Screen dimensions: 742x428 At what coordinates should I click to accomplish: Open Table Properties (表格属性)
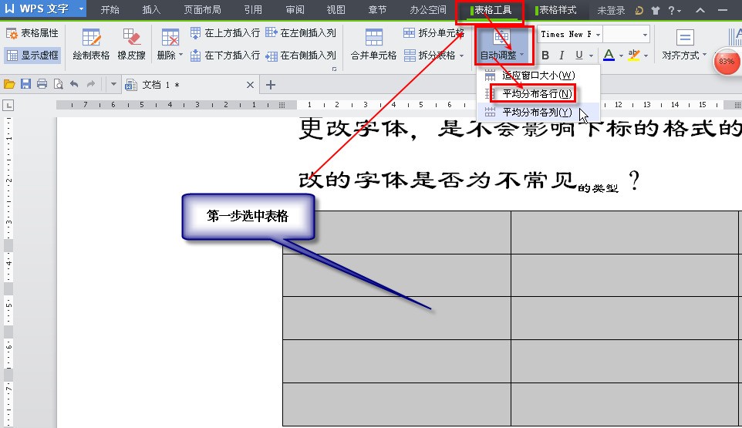coord(32,33)
